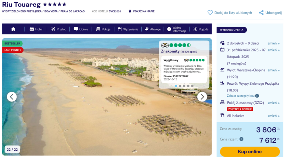Click info icon next to Cena razem
Screen dimensions: 284x157
pyautogui.click(x=241, y=139)
